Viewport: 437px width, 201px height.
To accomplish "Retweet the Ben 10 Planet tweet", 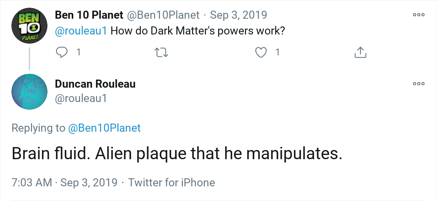I will [x=162, y=52].
